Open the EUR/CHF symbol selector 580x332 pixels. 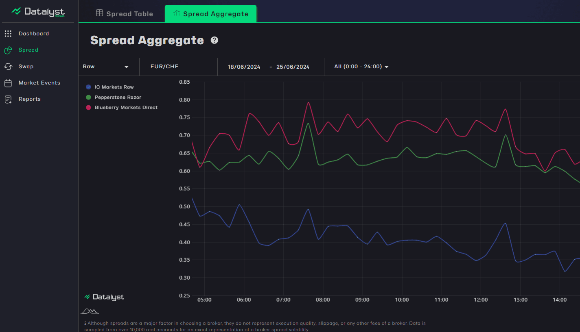[x=164, y=67]
